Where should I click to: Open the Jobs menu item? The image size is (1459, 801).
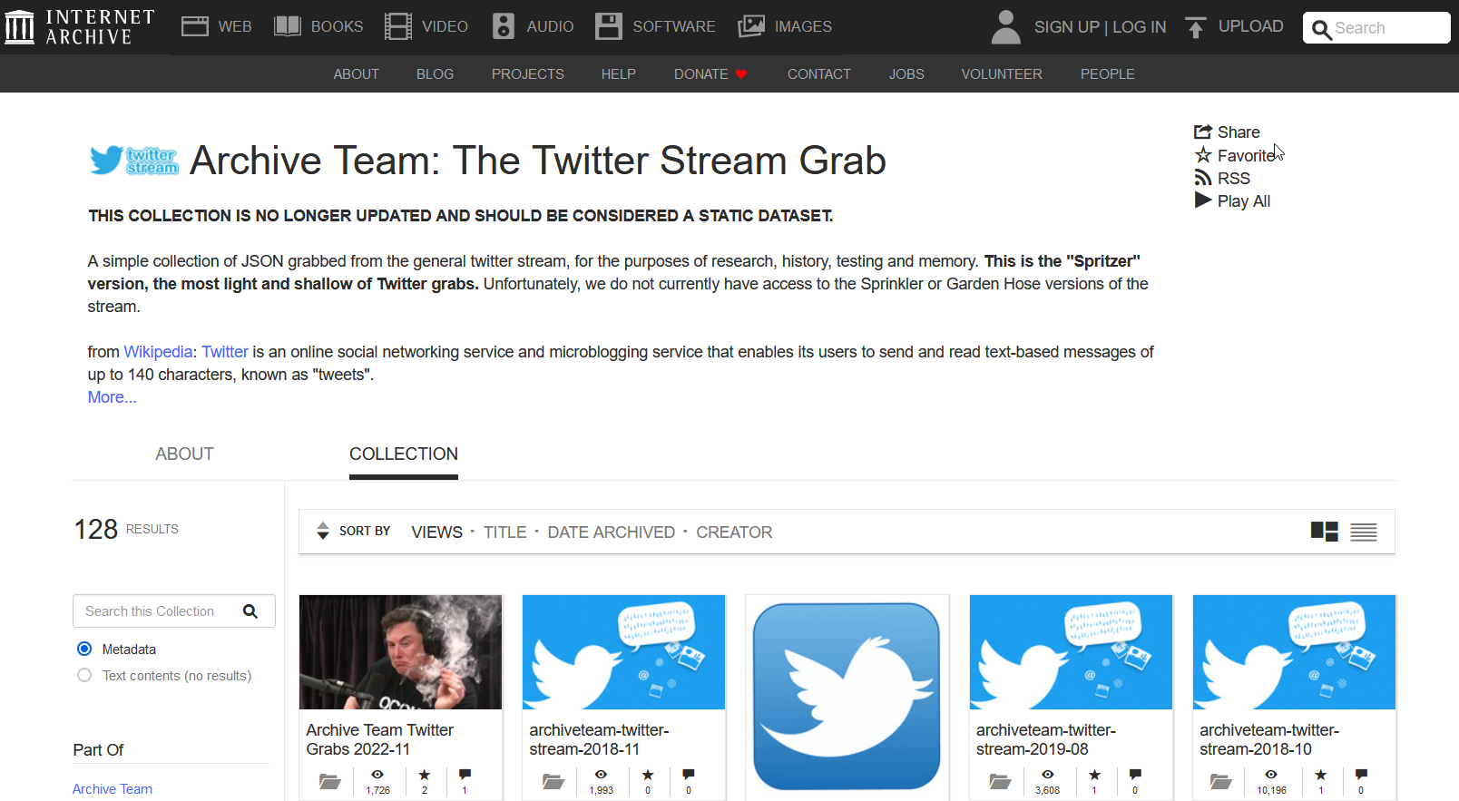pos(906,74)
